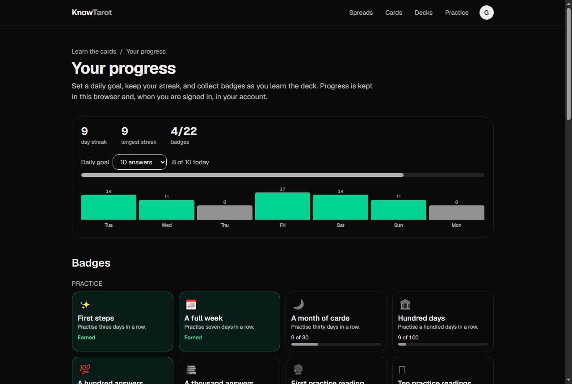Image resolution: width=572 pixels, height=384 pixels.
Task: Click the Sat bar in the weekly chart
Action: click(x=341, y=207)
